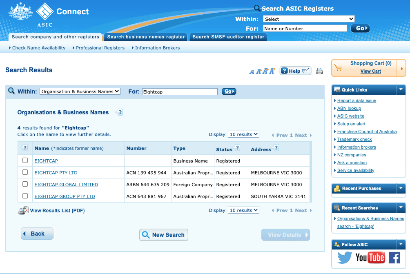Screen dimensions: 410x274
Task: Tick the checkbox for EIGHTCAP PTY LTD
Action: [x=25, y=172]
